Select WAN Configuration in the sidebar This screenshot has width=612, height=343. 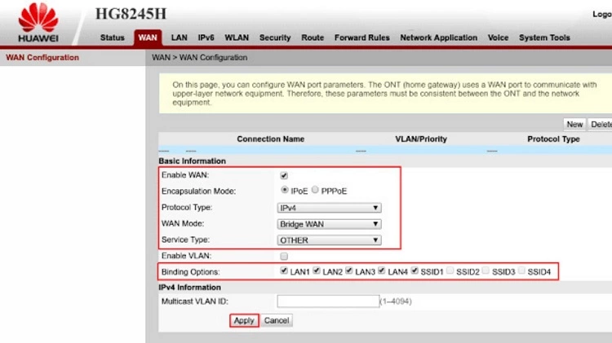point(42,58)
